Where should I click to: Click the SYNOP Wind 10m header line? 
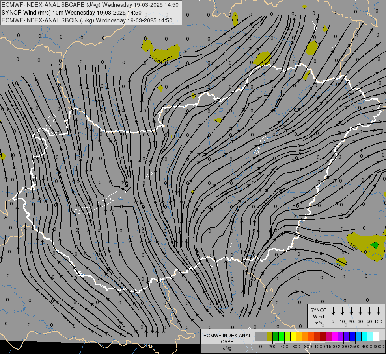(71, 13)
